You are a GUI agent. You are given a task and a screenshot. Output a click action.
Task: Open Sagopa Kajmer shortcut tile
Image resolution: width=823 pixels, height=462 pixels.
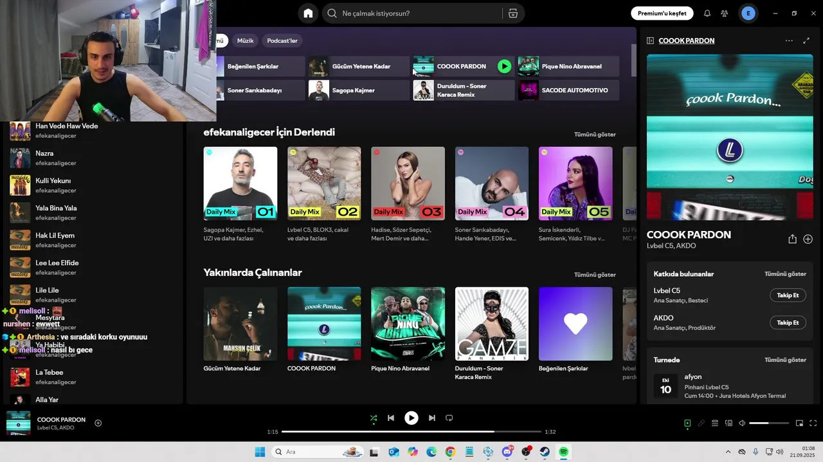(359, 90)
